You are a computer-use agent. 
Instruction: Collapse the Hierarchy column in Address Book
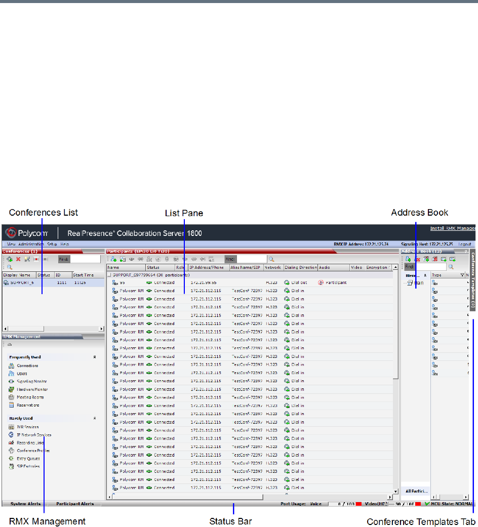[425, 275]
